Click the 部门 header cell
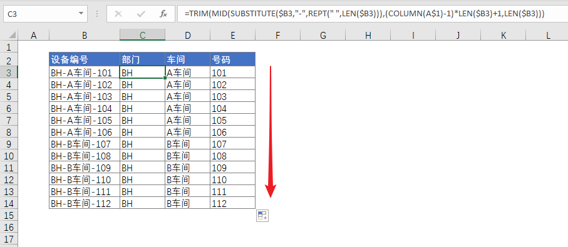This screenshot has width=568, height=247. 142,59
